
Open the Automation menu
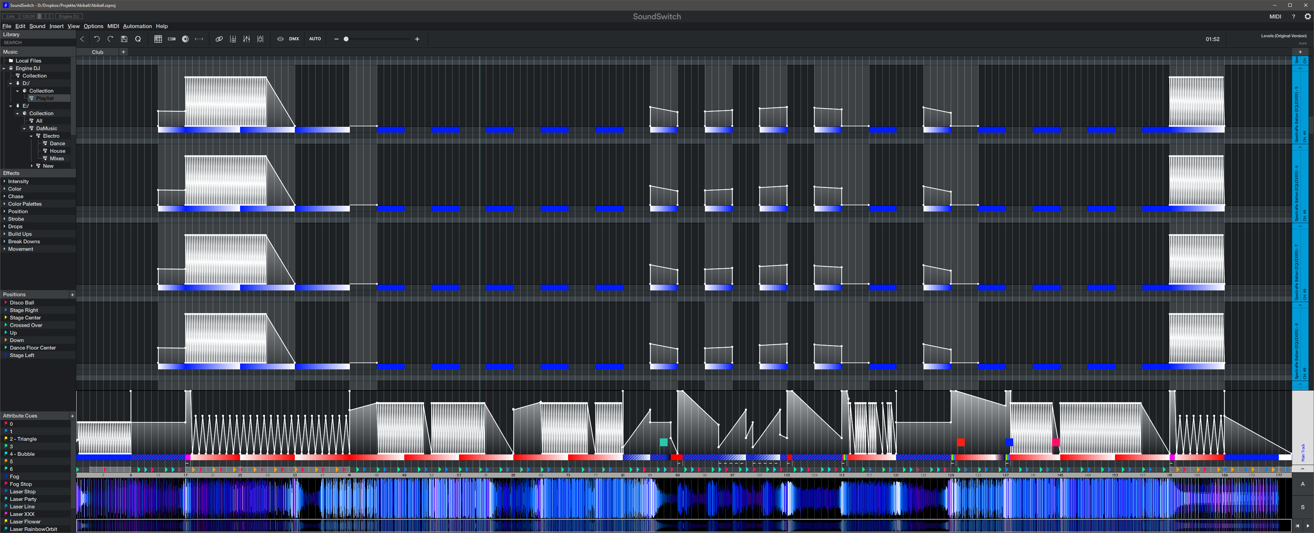[137, 26]
